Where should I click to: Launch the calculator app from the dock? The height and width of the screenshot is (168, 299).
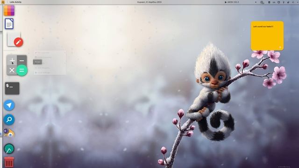(17, 65)
